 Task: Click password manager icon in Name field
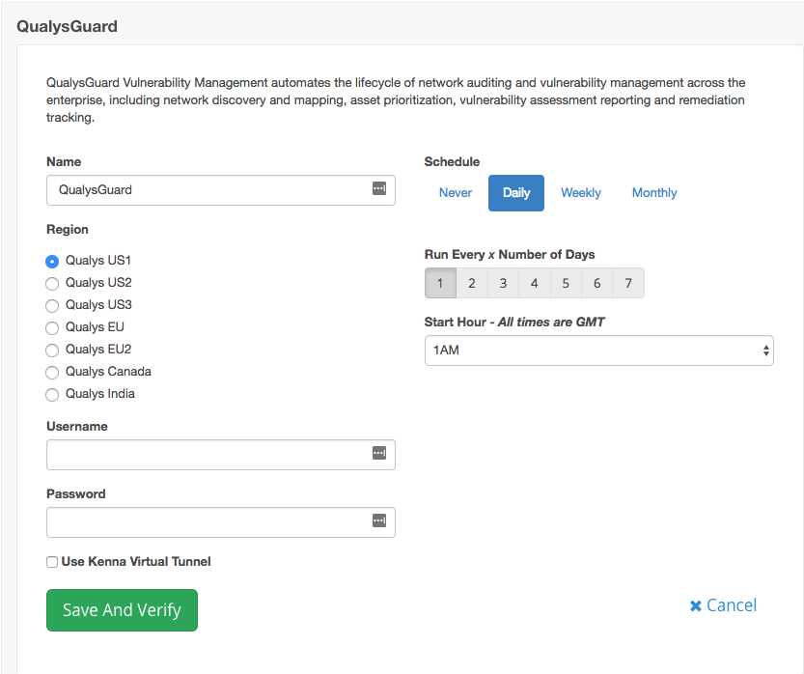tap(378, 189)
